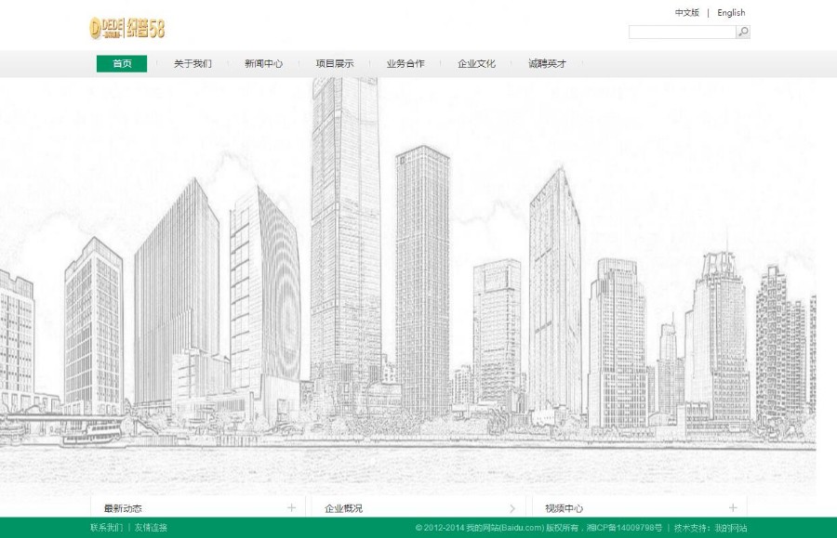
Task: Select 项目展示 in navigation bar
Action: [335, 63]
